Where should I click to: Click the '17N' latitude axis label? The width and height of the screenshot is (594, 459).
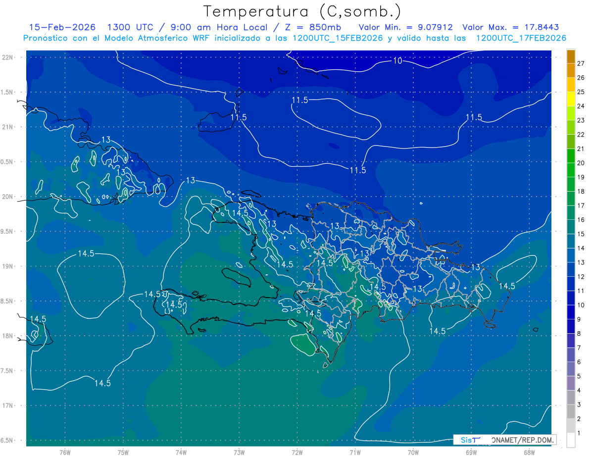click(7, 406)
